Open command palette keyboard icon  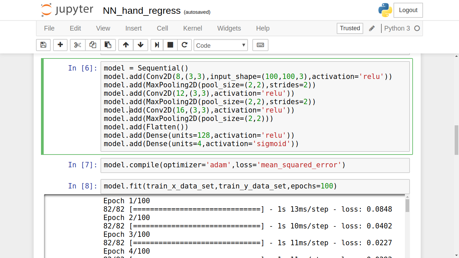click(260, 45)
